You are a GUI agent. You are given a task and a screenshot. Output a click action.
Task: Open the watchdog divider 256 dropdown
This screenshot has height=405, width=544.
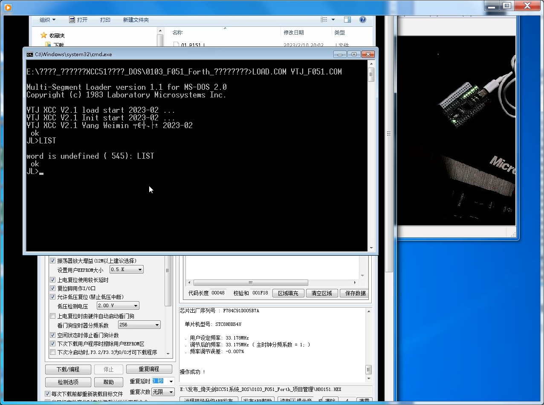pyautogui.click(x=139, y=325)
